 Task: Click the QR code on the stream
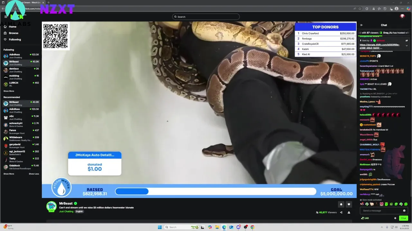point(55,36)
